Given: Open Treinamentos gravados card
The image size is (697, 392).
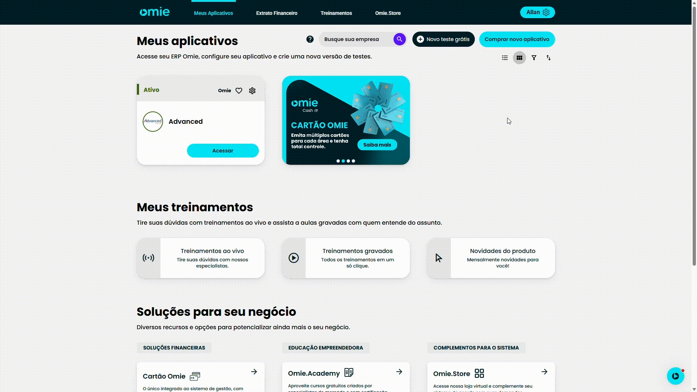Looking at the screenshot, I should [346, 258].
